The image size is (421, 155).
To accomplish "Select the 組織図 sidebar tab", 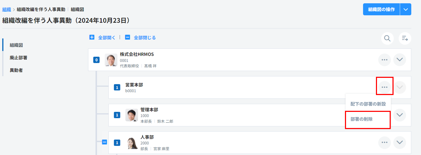I will pos(17,45).
